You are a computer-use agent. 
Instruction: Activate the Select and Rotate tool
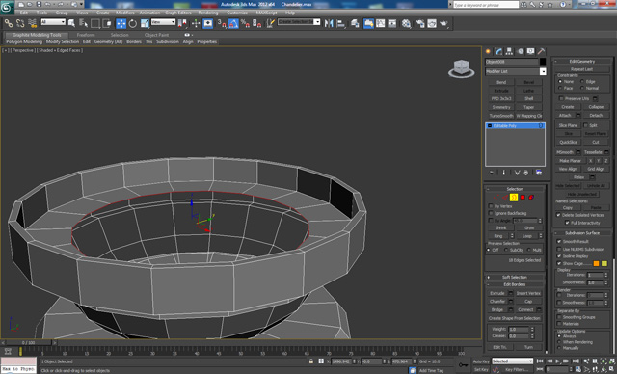tap(133, 23)
